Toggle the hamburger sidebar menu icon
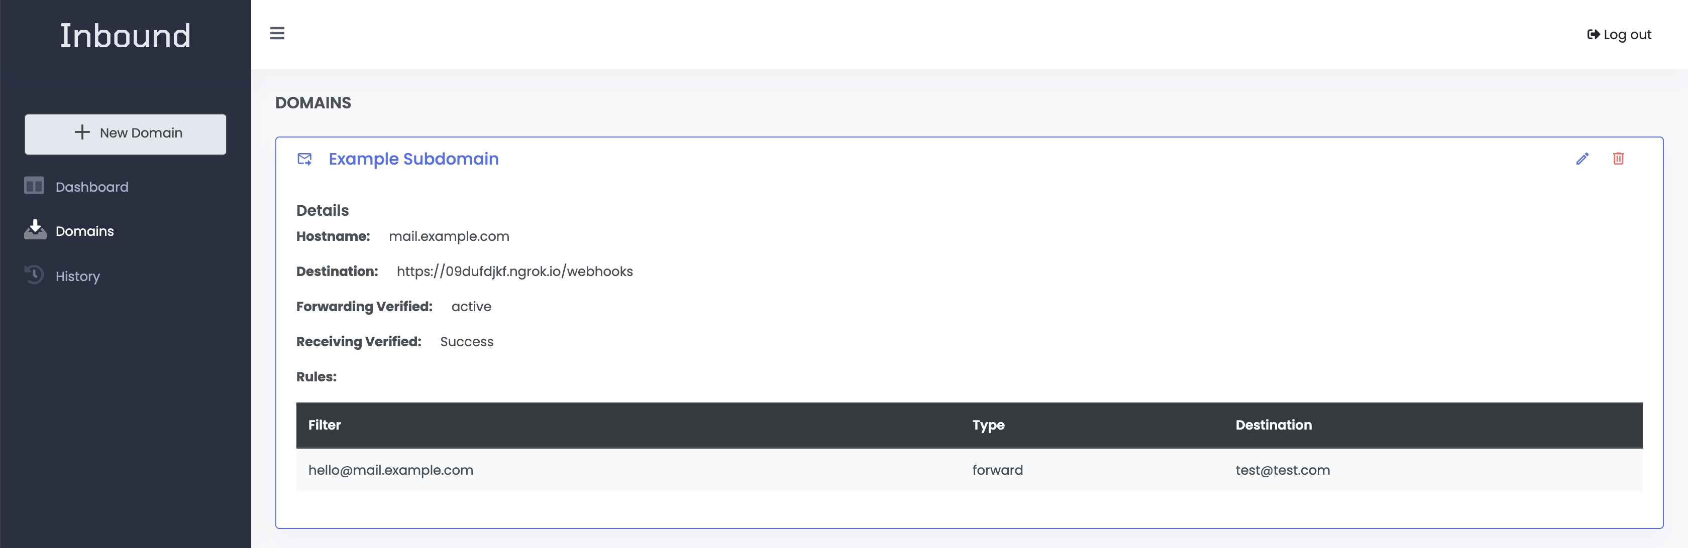The image size is (1688, 548). tap(277, 34)
